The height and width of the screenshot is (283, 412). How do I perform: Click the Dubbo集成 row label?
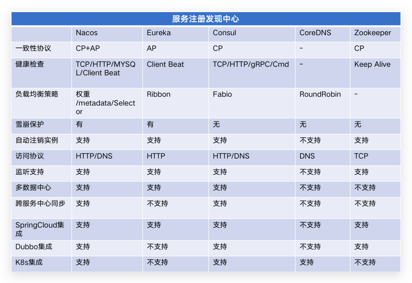pos(34,246)
